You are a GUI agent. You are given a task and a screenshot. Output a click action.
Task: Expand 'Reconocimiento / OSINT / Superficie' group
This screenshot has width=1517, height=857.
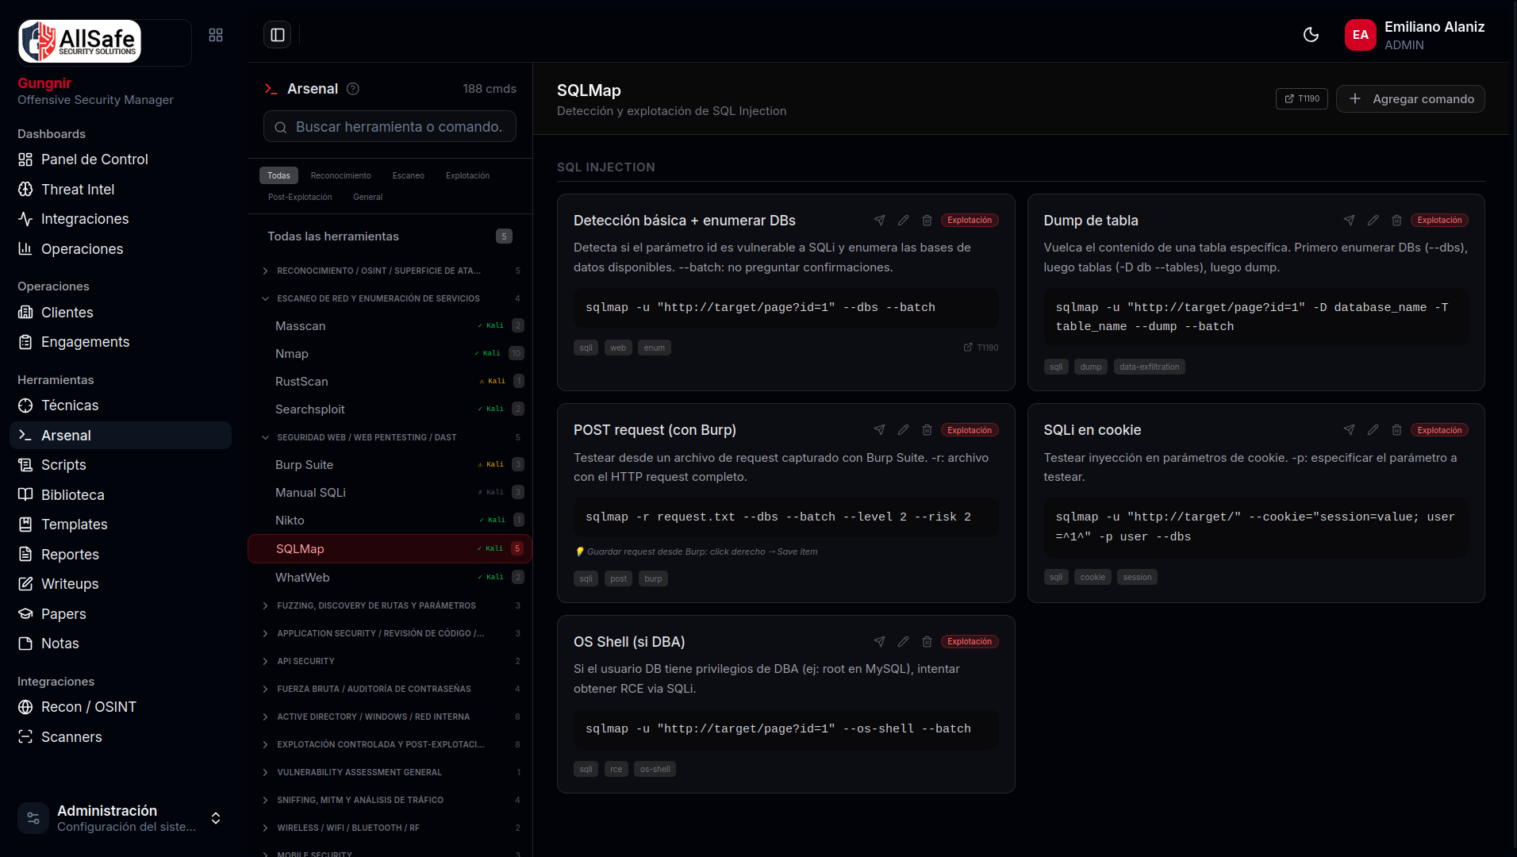pyautogui.click(x=390, y=271)
